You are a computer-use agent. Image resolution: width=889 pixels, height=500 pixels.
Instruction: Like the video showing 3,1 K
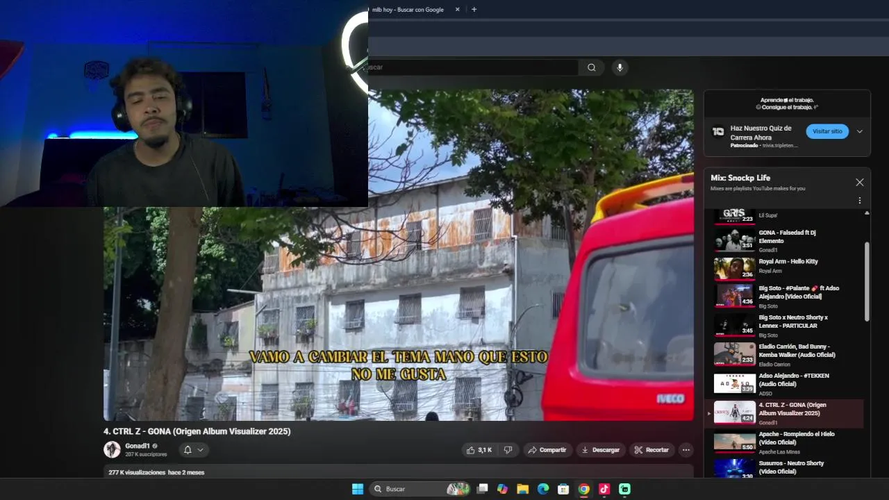[x=479, y=450]
